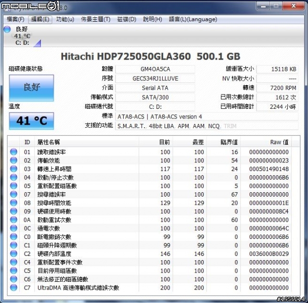Viewport: 308px width, 303px height.
Task: Click status icon for 通電次數 row
Action: (x=13, y=228)
